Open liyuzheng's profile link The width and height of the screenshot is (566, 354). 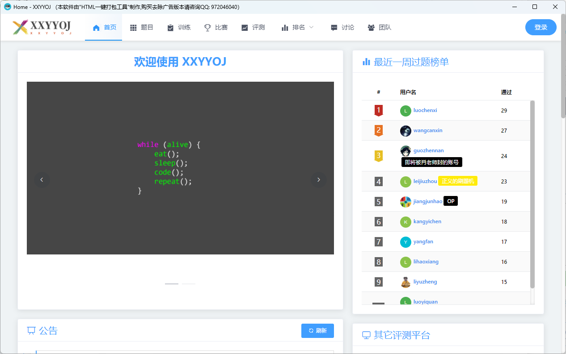[x=425, y=282]
